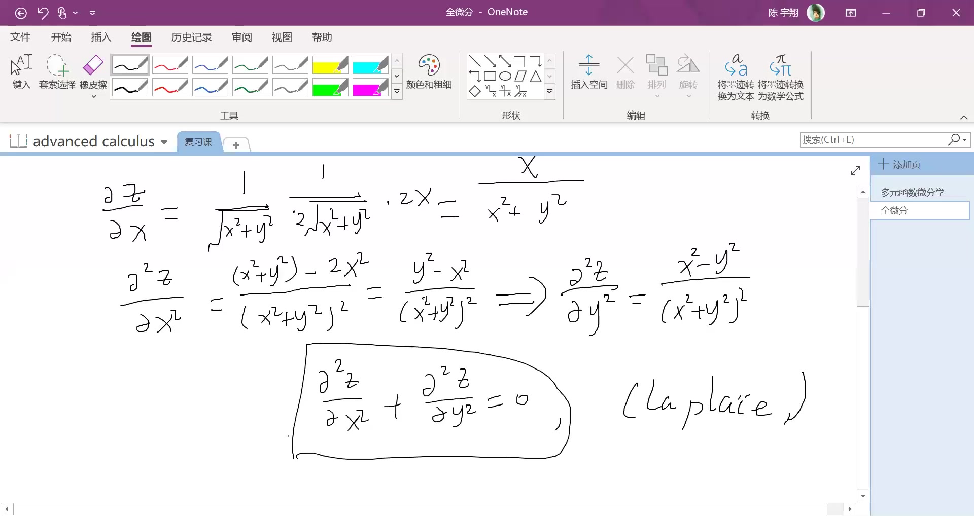
Task: Select thin blue pen, top row
Action: coord(210,65)
